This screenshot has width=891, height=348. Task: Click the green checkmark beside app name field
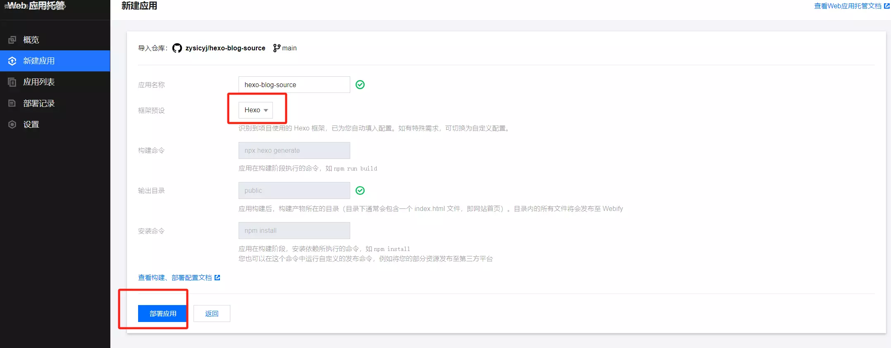click(360, 85)
